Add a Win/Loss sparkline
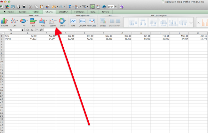 (92, 21)
